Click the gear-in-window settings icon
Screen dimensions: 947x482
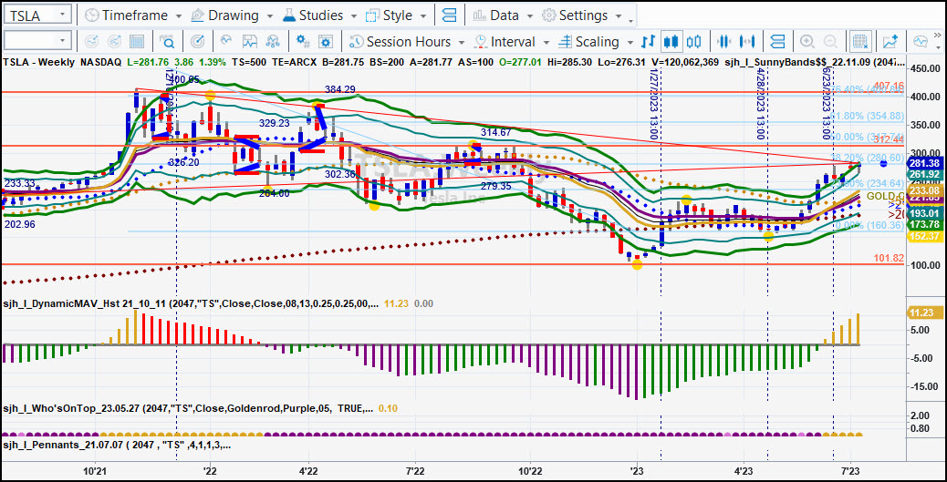pyautogui.click(x=326, y=42)
